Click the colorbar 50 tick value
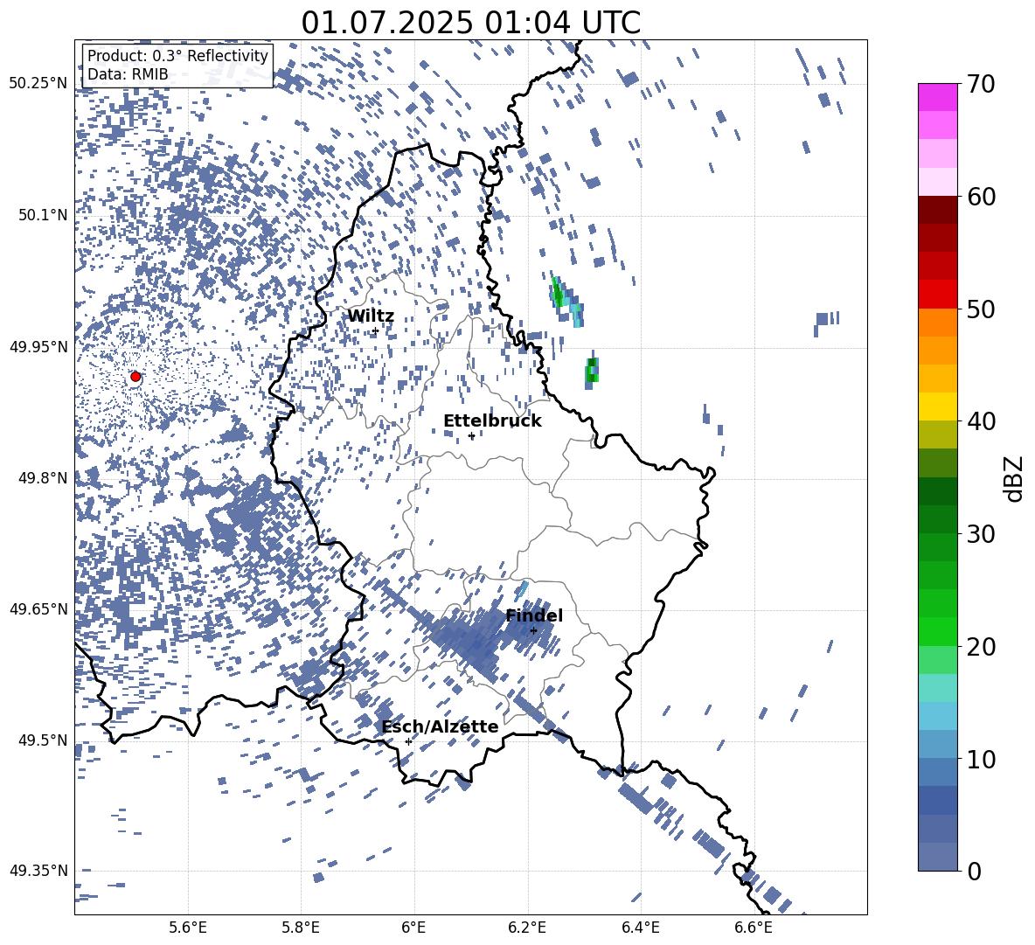Viewport: 1035px width, 945px height. click(981, 309)
